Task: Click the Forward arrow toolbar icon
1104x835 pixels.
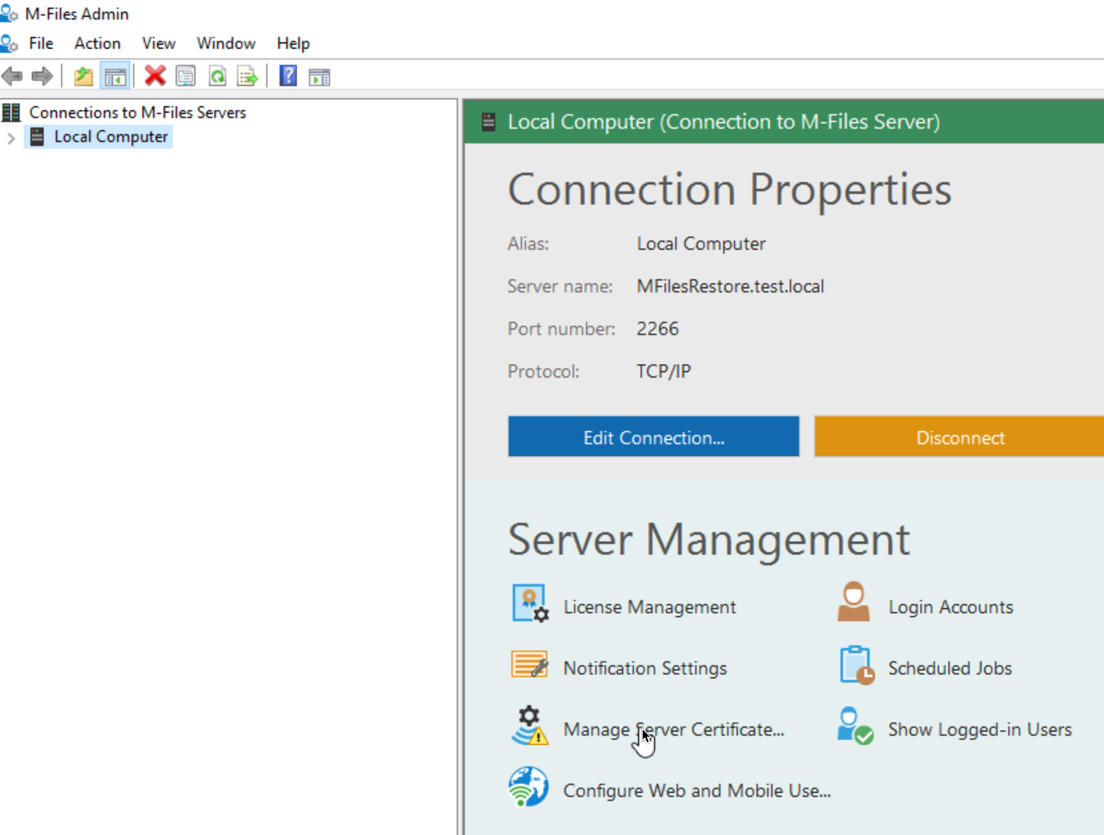Action: click(42, 76)
